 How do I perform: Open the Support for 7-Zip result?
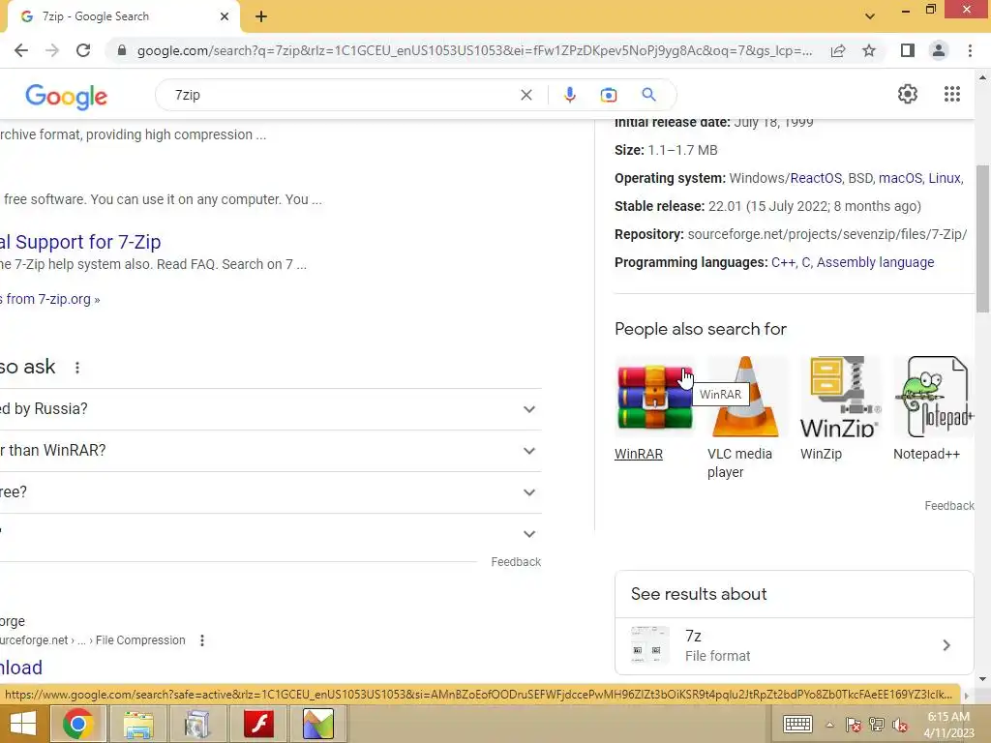pyautogui.click(x=80, y=242)
